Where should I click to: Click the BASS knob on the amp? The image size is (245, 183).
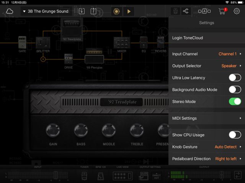coord(81,130)
